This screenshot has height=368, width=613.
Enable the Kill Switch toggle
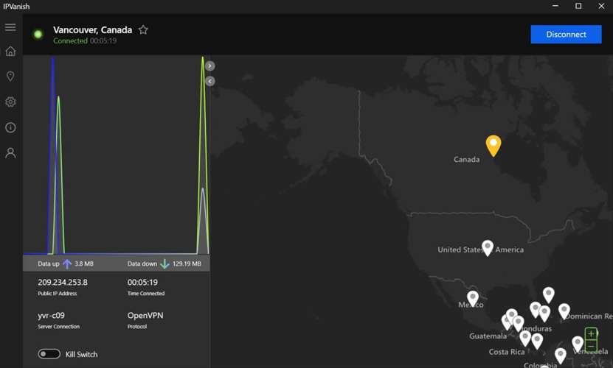coord(49,354)
